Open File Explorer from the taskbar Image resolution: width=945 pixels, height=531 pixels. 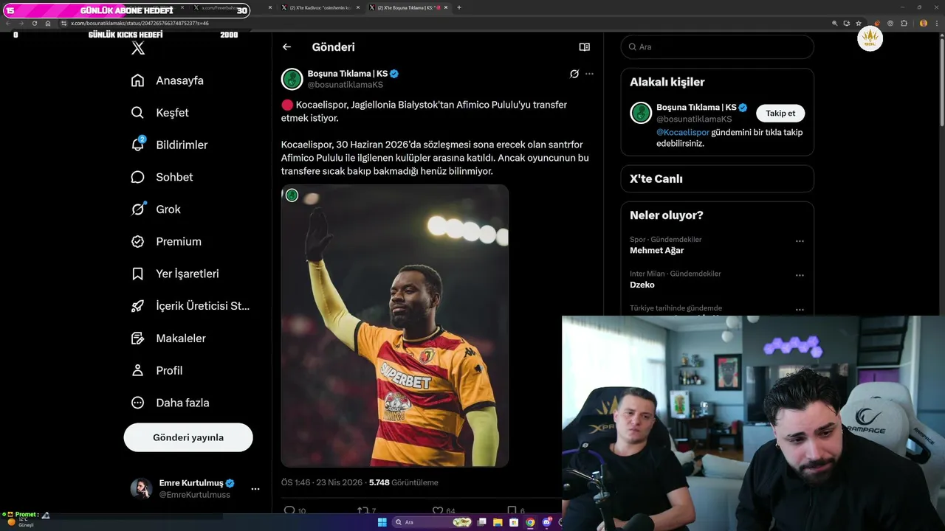(498, 522)
